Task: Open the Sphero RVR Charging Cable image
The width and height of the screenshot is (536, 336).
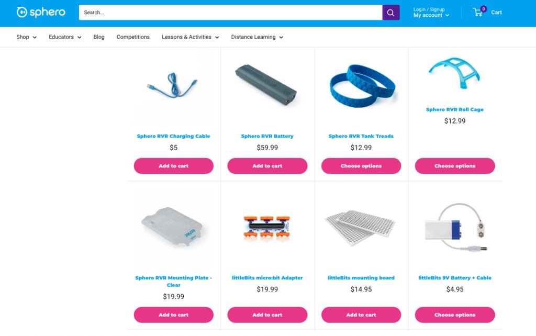Action: 173,87
